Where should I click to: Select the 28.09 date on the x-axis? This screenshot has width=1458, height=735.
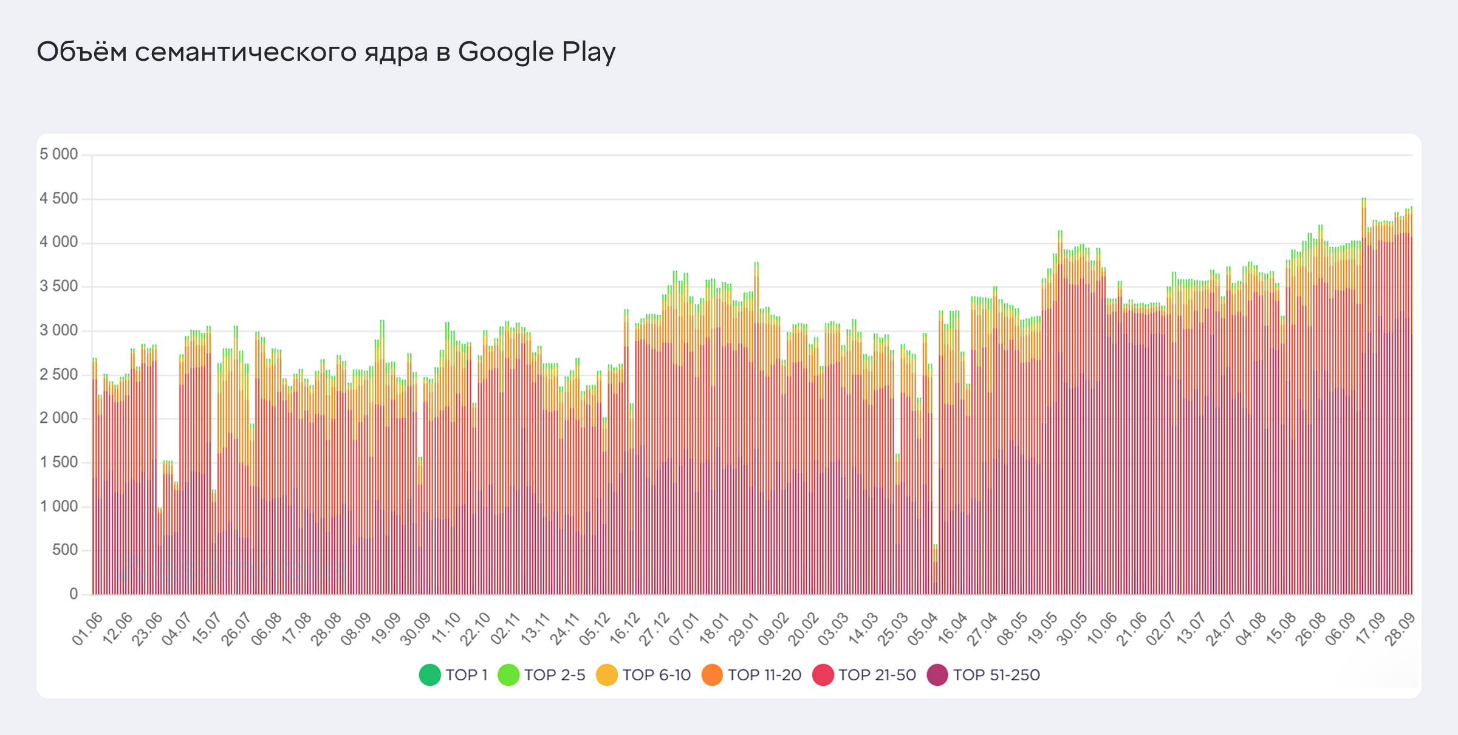[1403, 629]
